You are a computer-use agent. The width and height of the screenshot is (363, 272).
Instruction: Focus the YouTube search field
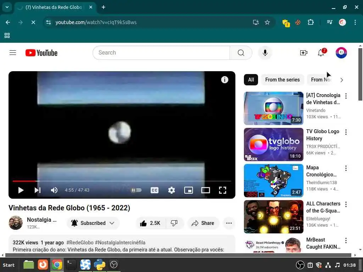point(161,53)
